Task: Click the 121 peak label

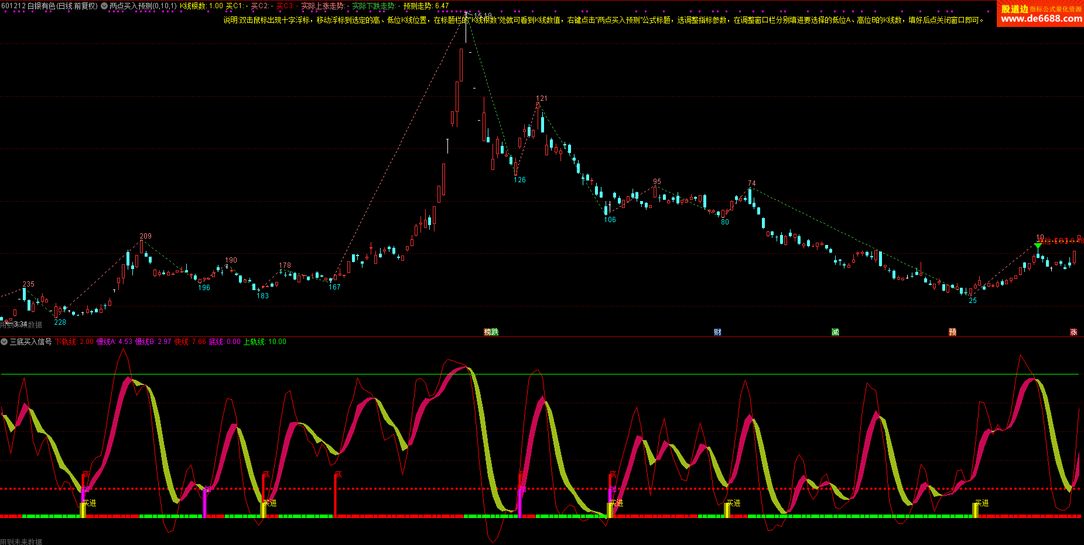Action: (x=542, y=98)
